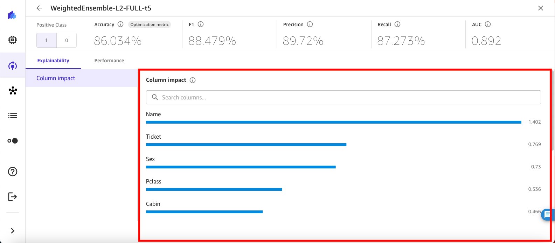Click the SageMaker Canvas logo icon
The image size is (555, 243).
click(12, 15)
